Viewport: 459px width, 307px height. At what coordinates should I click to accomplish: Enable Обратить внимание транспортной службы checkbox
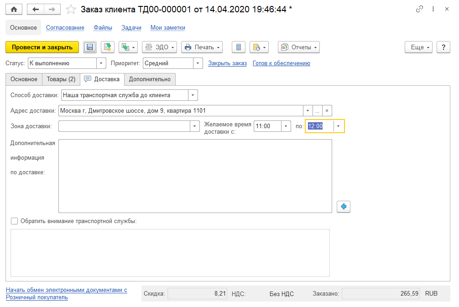14,221
